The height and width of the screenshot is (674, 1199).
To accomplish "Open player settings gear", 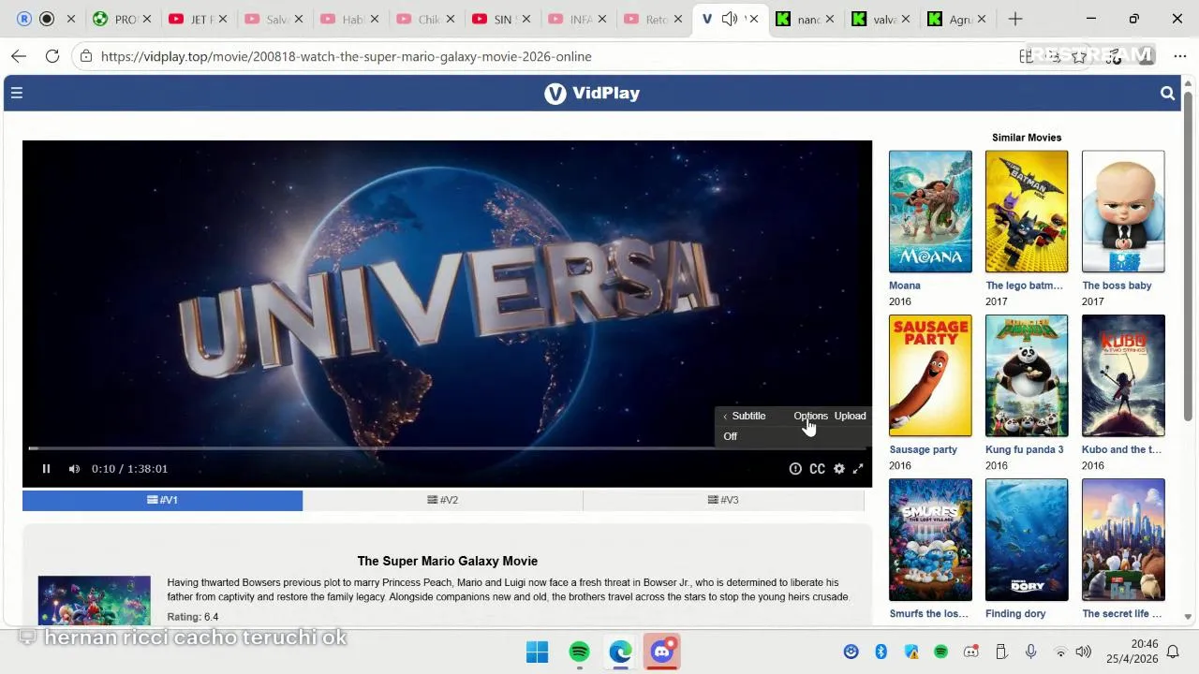I will click(x=839, y=469).
